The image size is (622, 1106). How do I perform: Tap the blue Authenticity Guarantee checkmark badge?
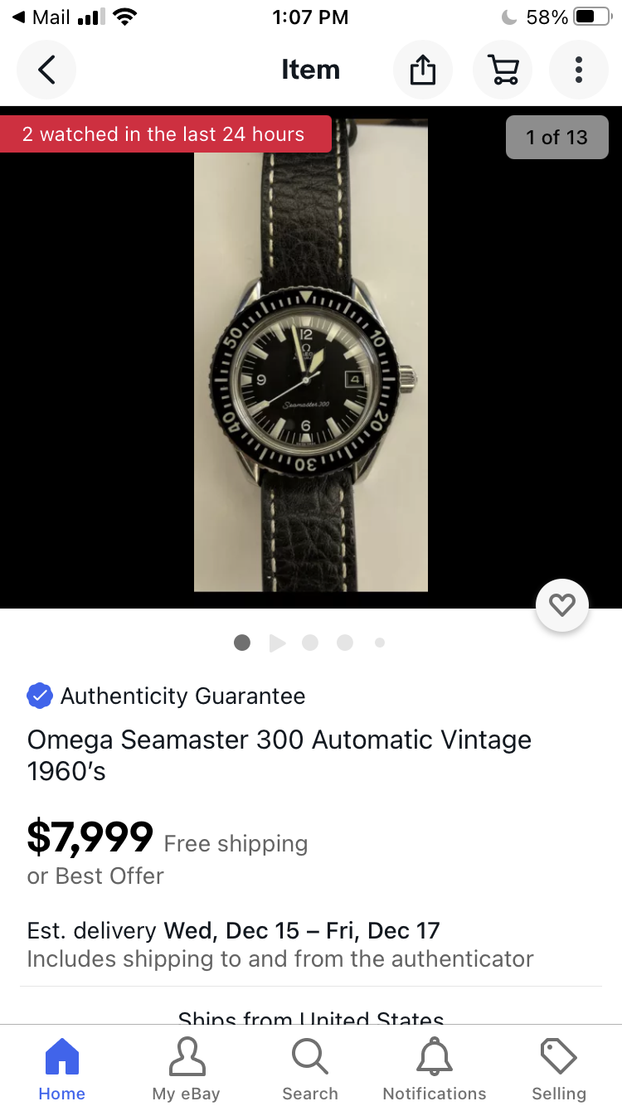(x=40, y=696)
